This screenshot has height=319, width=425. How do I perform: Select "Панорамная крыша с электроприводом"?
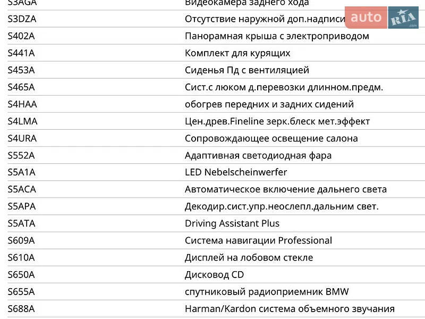pos(277,36)
